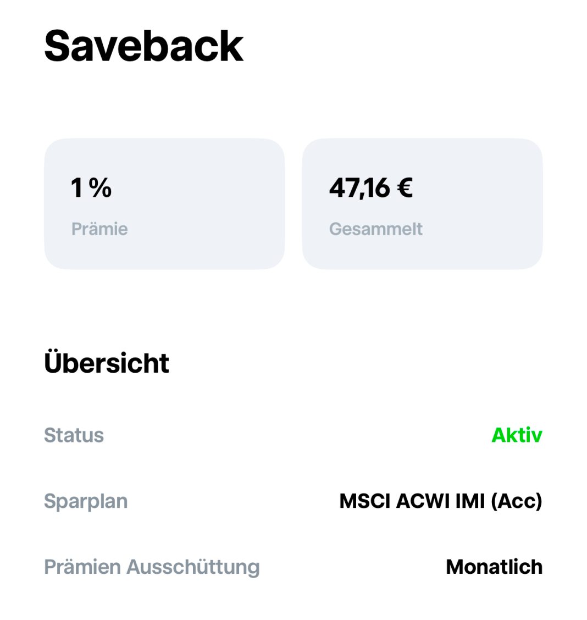
Task: Click the Sparplan row label
Action: pyautogui.click(x=86, y=501)
